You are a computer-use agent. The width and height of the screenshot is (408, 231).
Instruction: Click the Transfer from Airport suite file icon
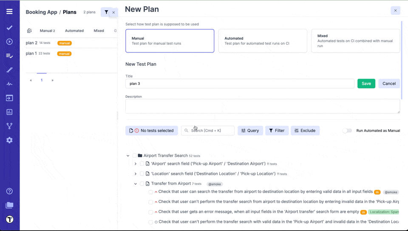pos(147,183)
